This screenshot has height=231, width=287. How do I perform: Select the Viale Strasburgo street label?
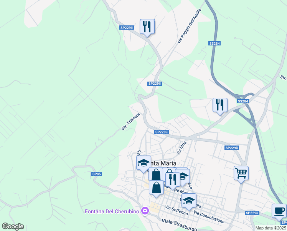(x=179, y=224)
